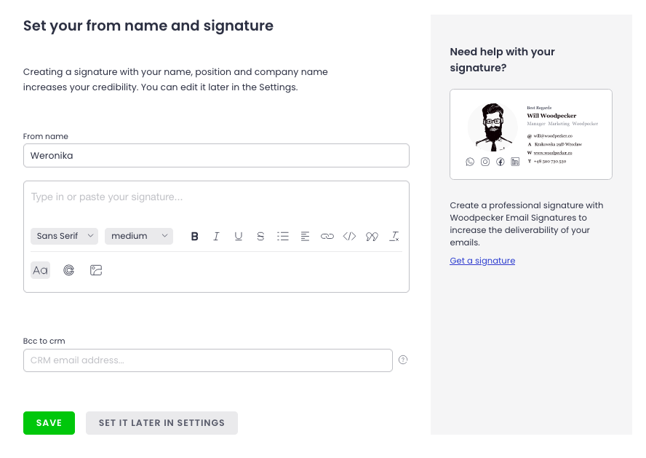Image resolution: width=646 pixels, height=458 pixels.
Task: Switch to HTML code view
Action: click(349, 236)
